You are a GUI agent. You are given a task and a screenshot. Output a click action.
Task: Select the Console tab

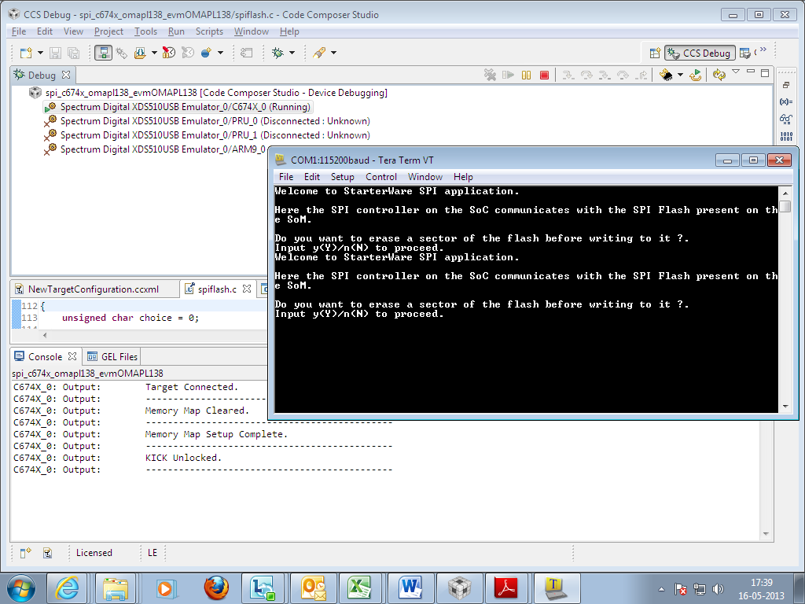pos(45,356)
